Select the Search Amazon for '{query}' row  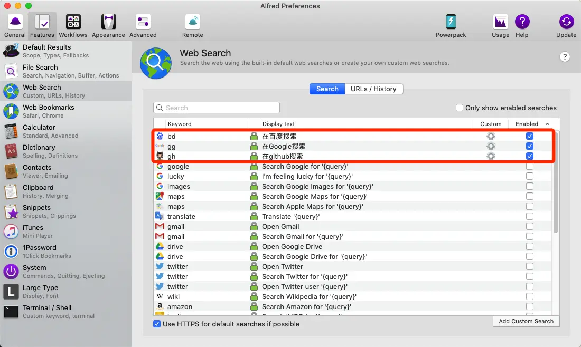pos(352,306)
